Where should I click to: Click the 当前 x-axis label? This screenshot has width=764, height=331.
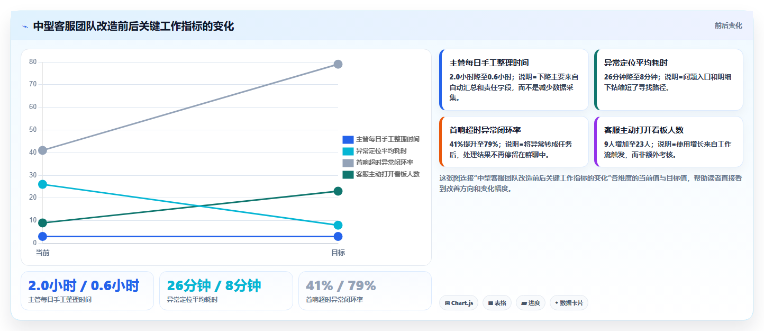42,253
